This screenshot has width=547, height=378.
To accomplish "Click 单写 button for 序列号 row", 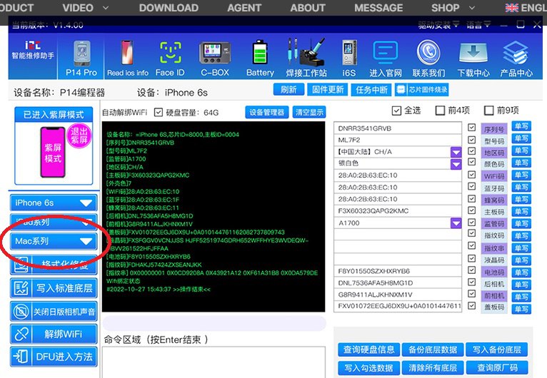I will point(521,126).
